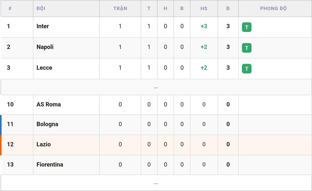Click the PHONG ĐỘ column header

(x=273, y=8)
